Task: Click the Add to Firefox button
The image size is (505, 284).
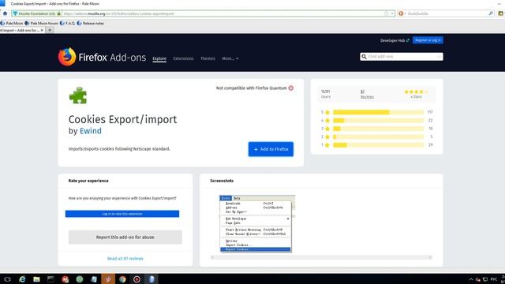Action: tap(271, 149)
